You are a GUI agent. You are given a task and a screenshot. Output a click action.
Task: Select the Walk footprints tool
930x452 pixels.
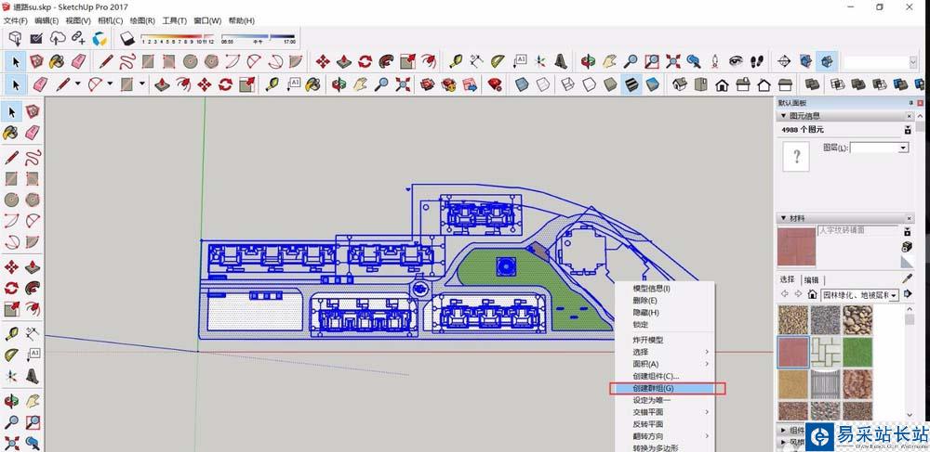(x=757, y=61)
